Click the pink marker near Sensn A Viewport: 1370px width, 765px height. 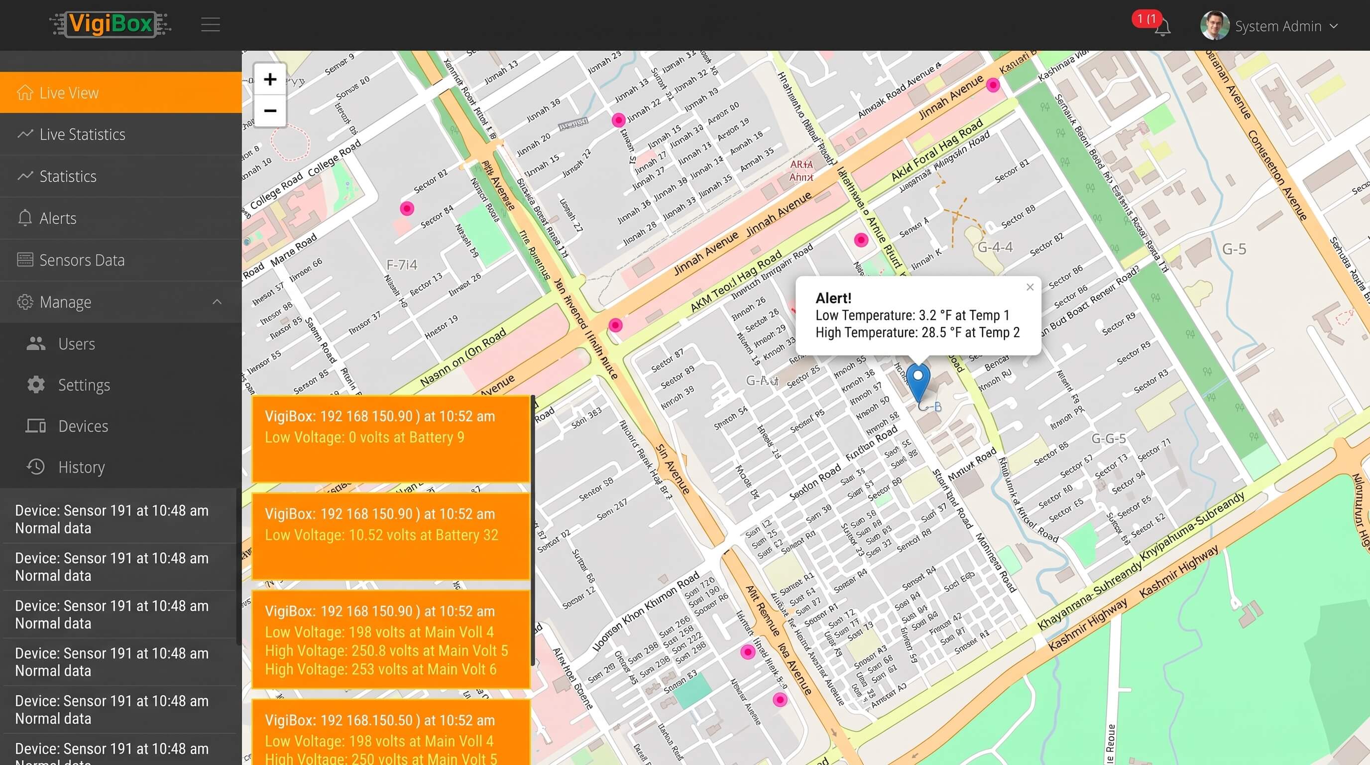tap(861, 240)
